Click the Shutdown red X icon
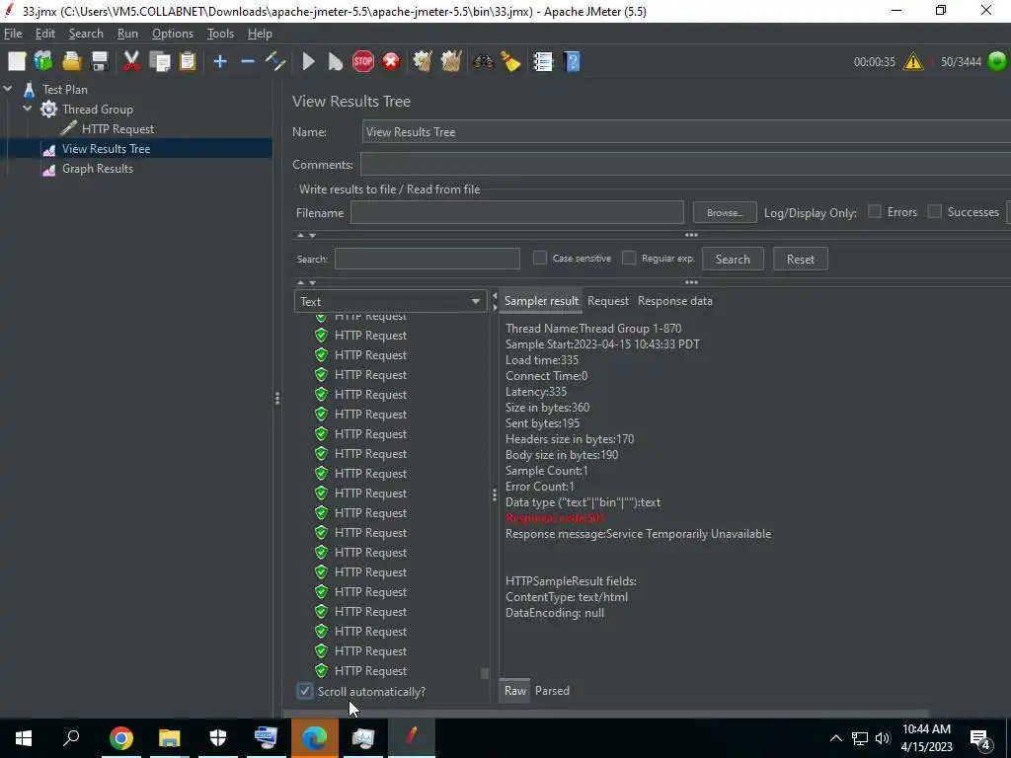This screenshot has width=1011, height=758. tap(391, 62)
